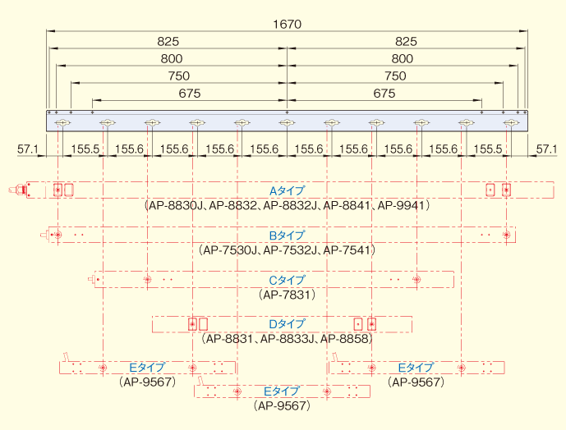The height and width of the screenshot is (430, 566).
Task: Click the right square hole pair on A-type bracket
Action: click(499, 190)
